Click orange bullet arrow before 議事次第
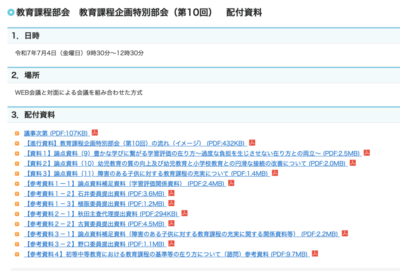Screen dimensions: 400x271 [x=17, y=133]
